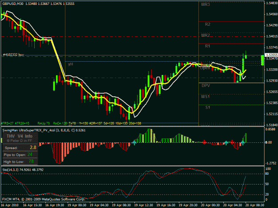Click the FXCM MT4 copyright text

click(44, 199)
